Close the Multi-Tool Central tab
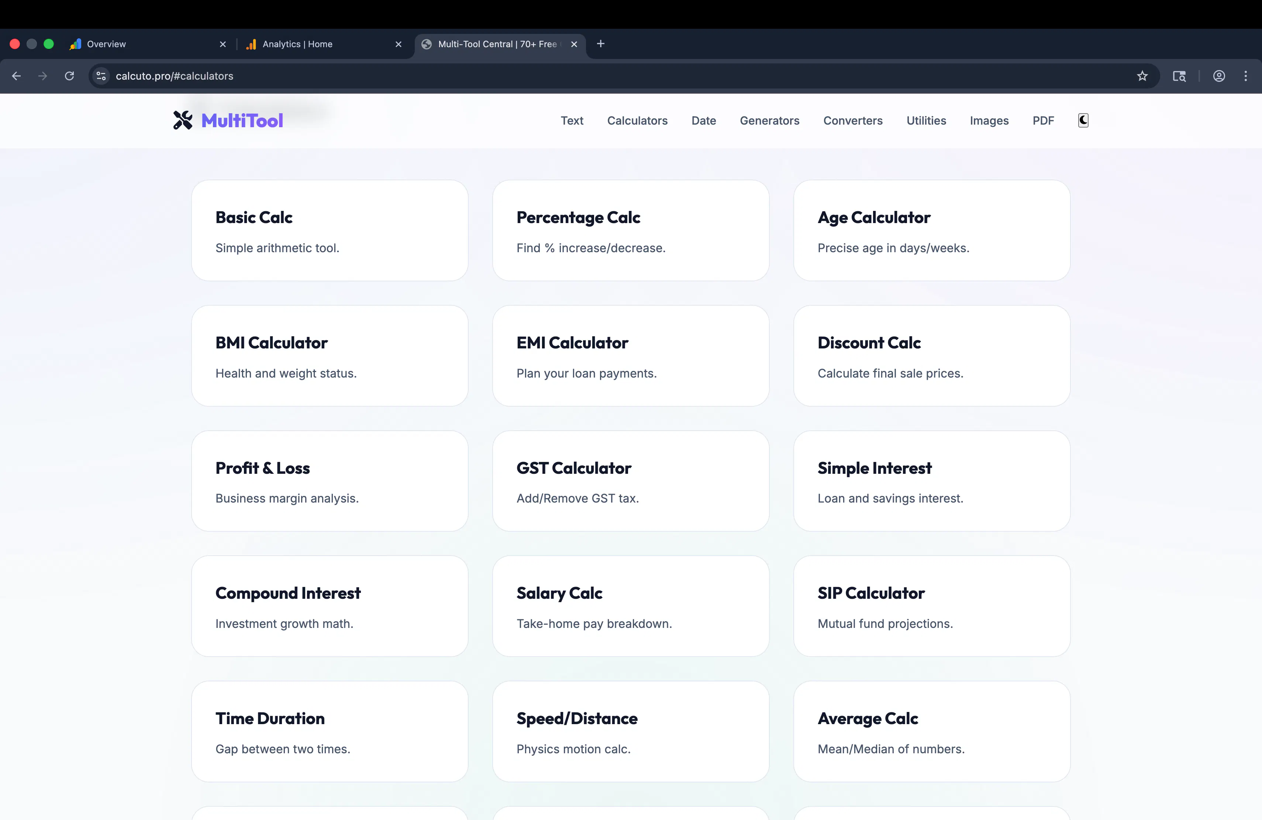 click(574, 45)
